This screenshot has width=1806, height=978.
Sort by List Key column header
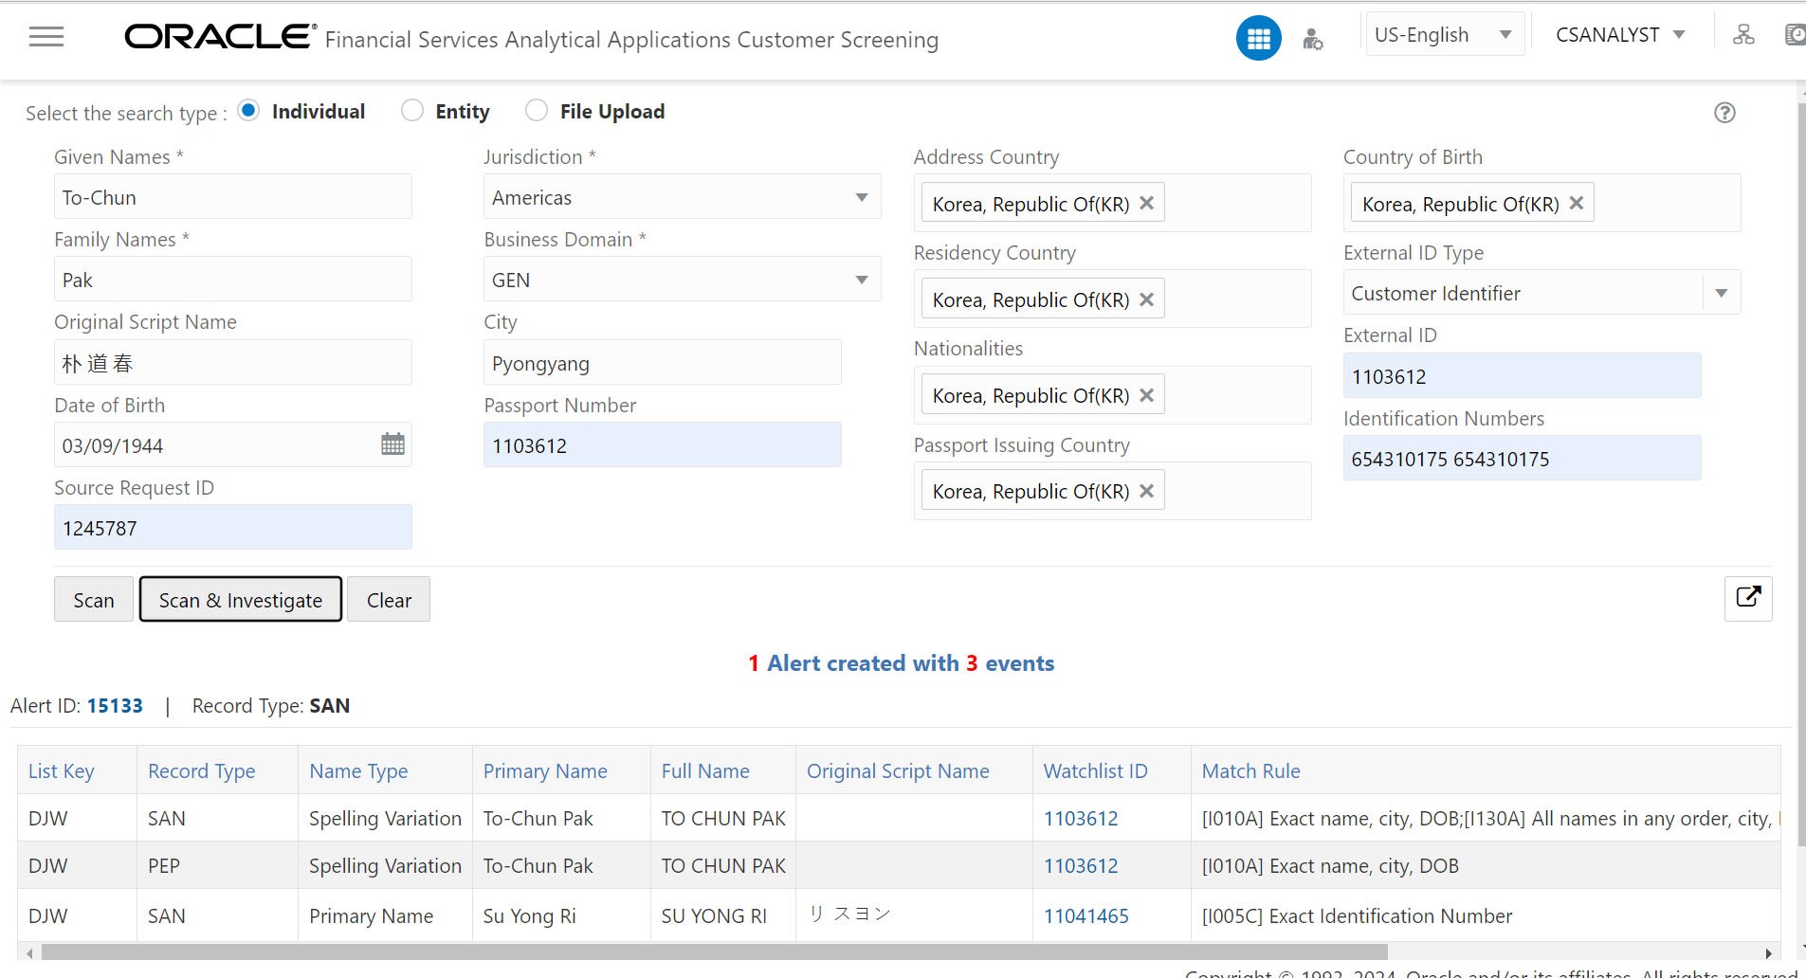(62, 771)
